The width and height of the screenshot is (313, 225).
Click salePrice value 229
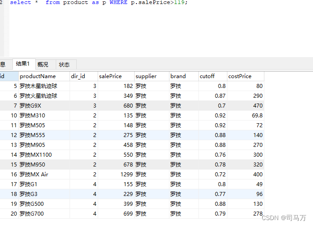(x=116, y=194)
